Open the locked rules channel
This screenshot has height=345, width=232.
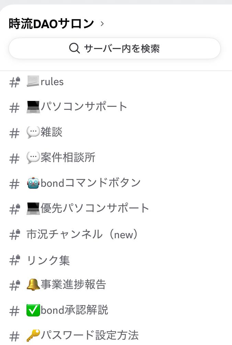coord(51,82)
